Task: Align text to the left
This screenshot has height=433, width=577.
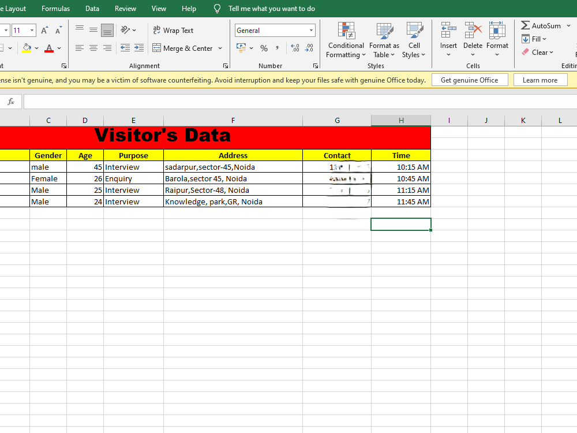Action: pos(80,48)
